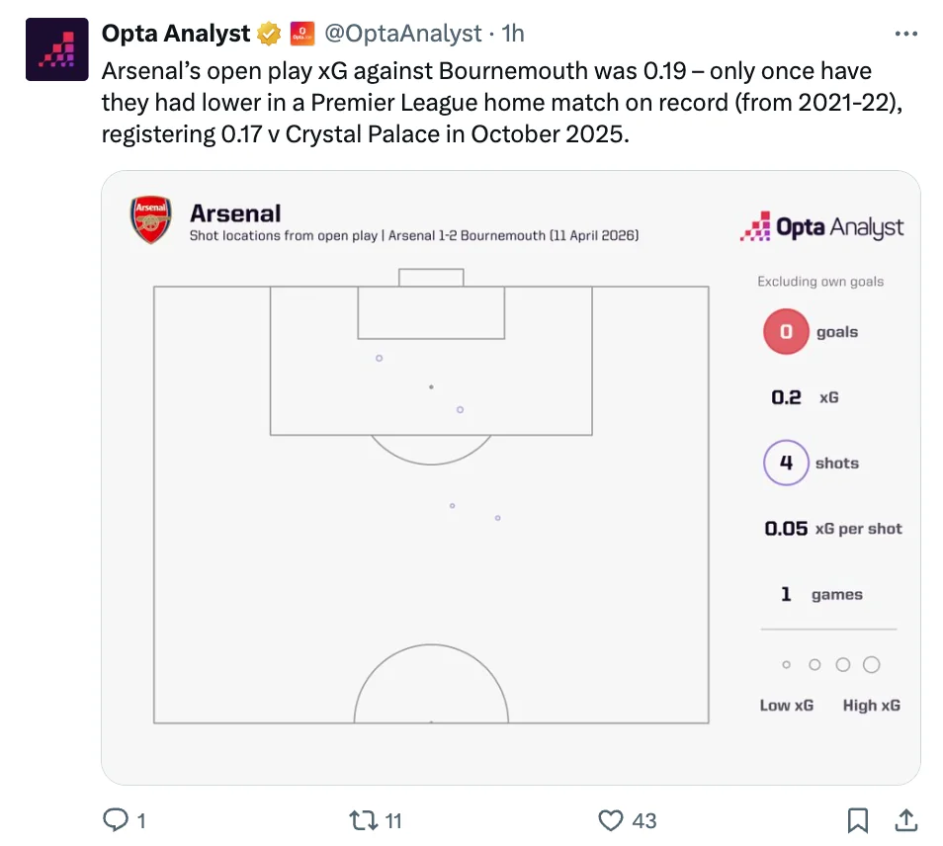Click the largest High xG legend circle
Viewport: 943px width, 846px height.
pos(871,665)
